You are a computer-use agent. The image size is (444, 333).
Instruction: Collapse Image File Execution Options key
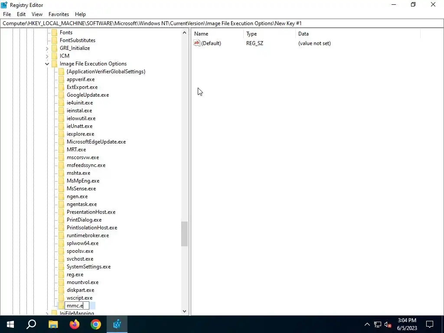point(47,64)
